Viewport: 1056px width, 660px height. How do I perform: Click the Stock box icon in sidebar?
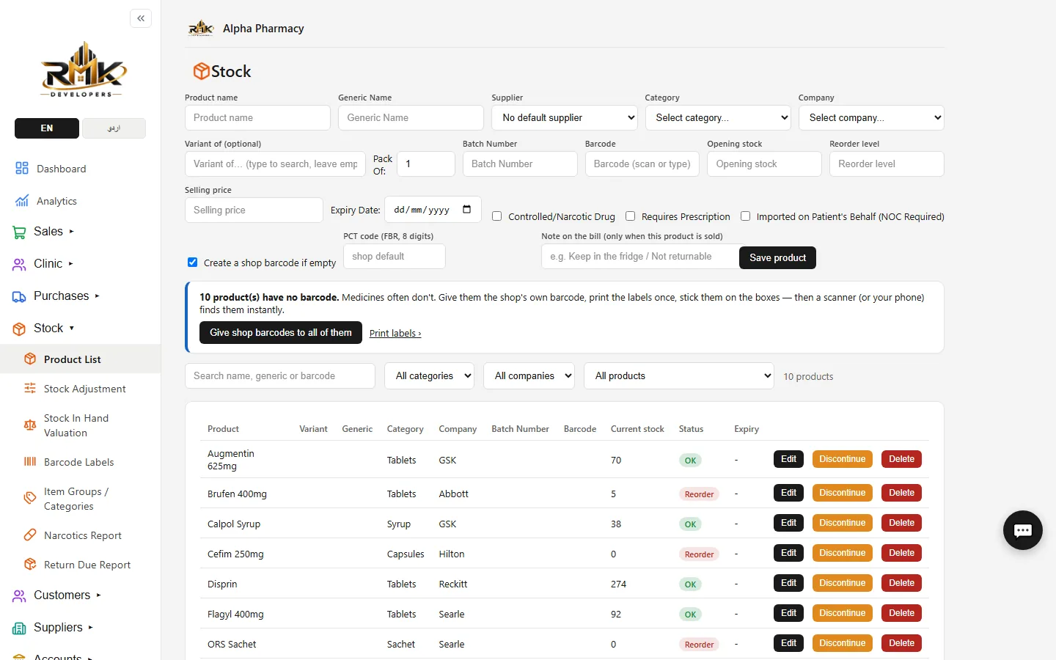(19, 329)
